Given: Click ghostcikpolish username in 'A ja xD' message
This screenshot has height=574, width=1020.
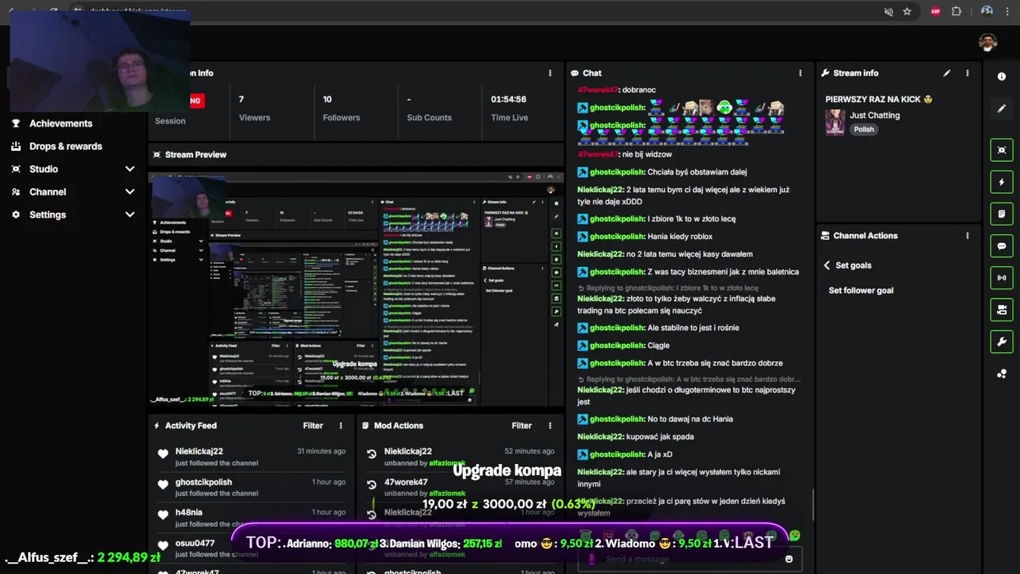Looking at the screenshot, I should click(x=617, y=454).
